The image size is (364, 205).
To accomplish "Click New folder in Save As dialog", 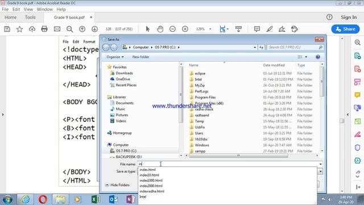I will click(x=140, y=57).
